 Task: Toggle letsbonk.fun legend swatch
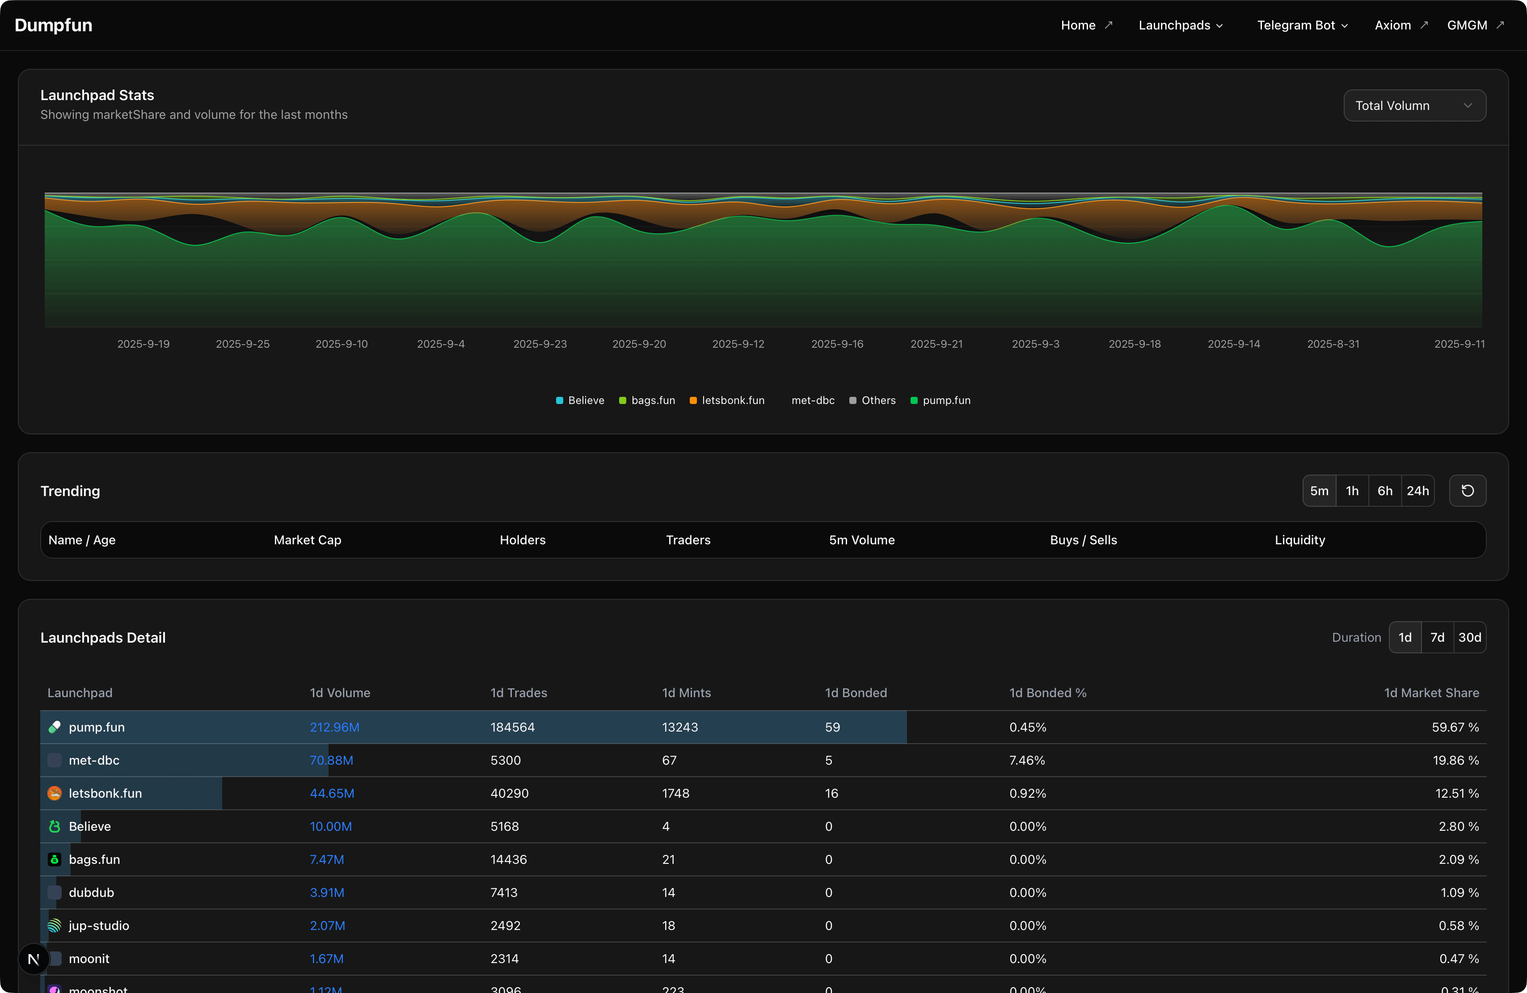(693, 400)
